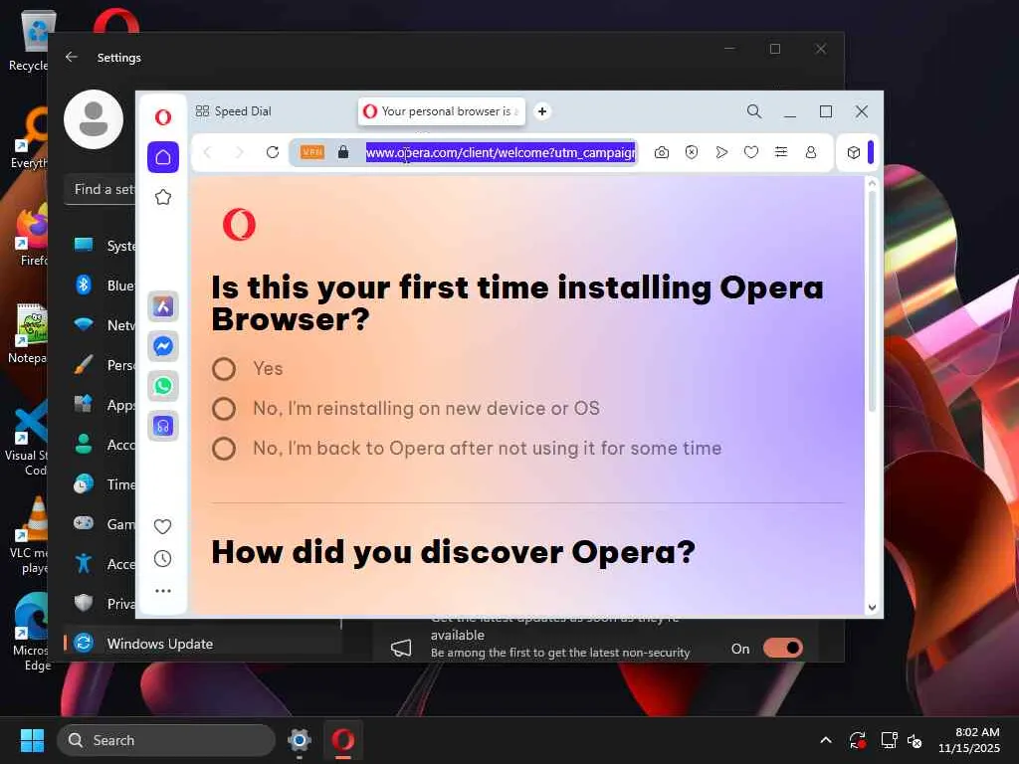
Task: Click the Opera icon on taskbar
Action: (x=343, y=740)
